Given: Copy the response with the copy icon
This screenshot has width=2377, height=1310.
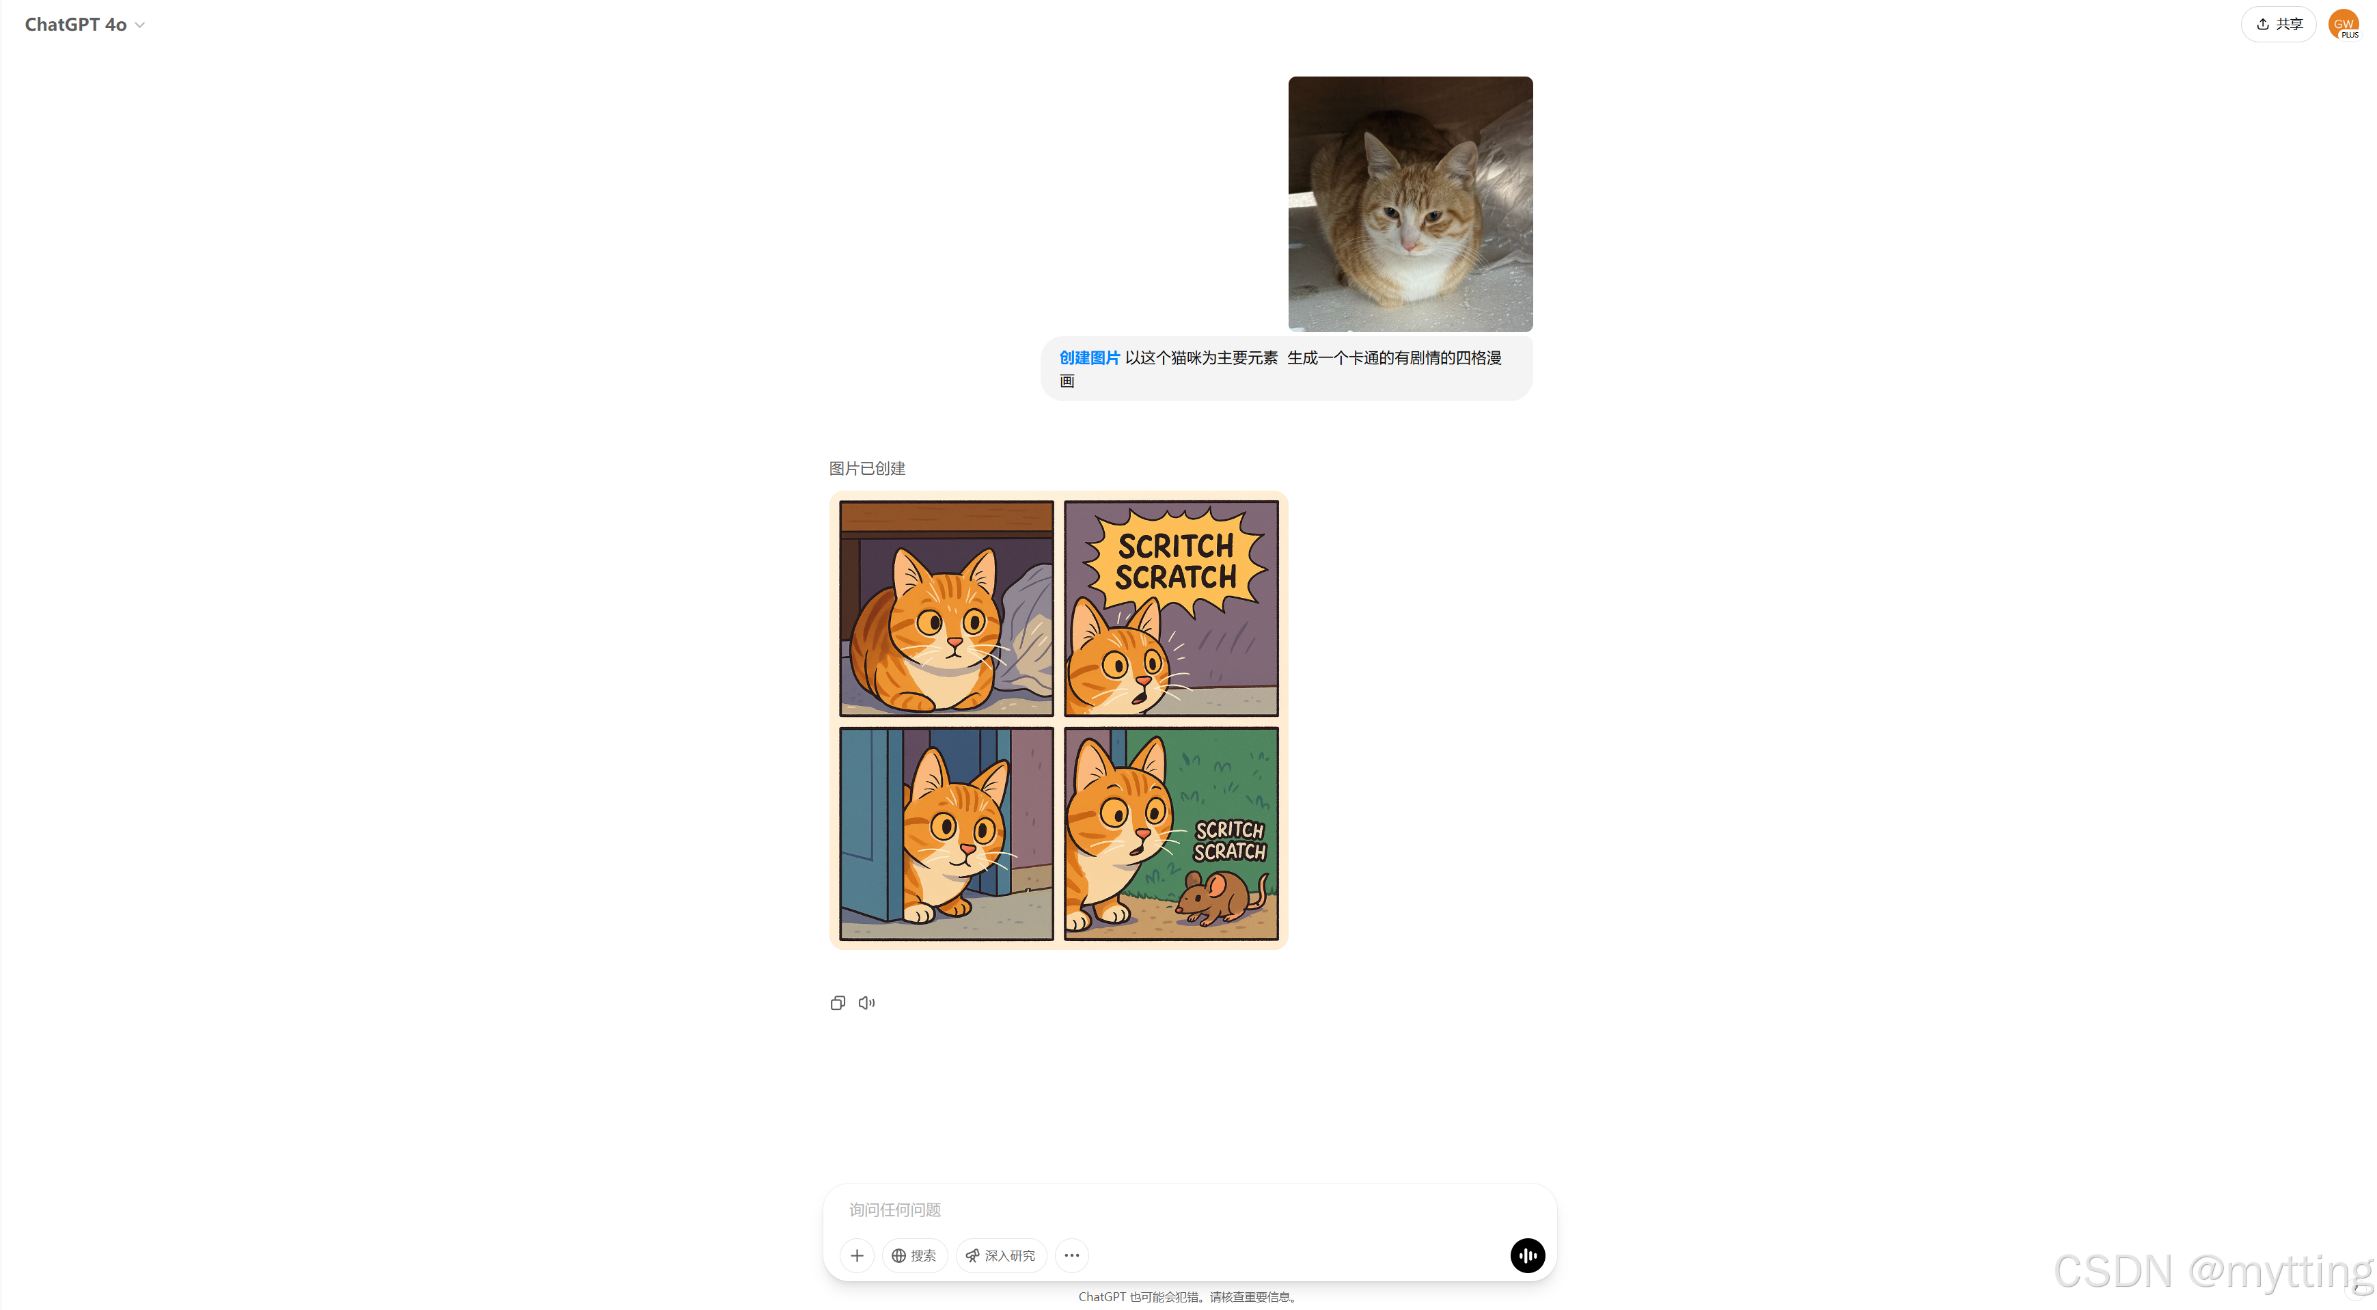Looking at the screenshot, I should coord(837,1002).
